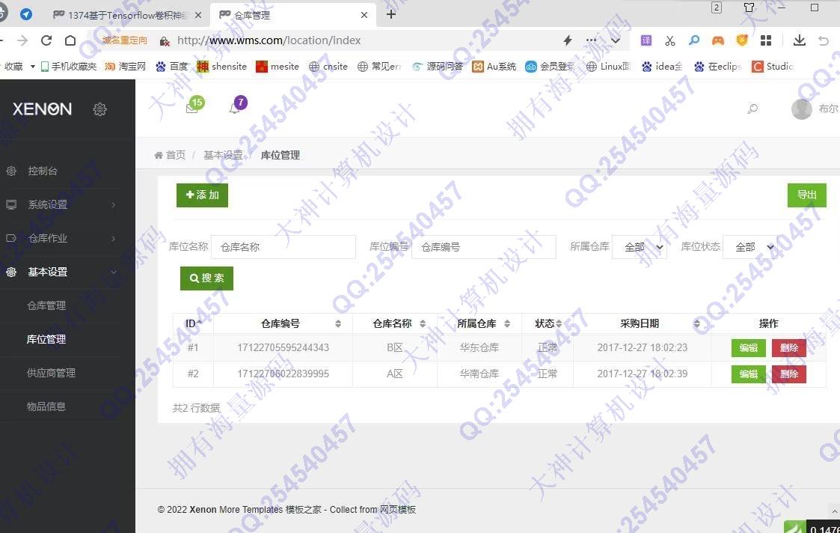Open the mesite bookmark
This screenshot has width=840, height=533.
coord(278,67)
